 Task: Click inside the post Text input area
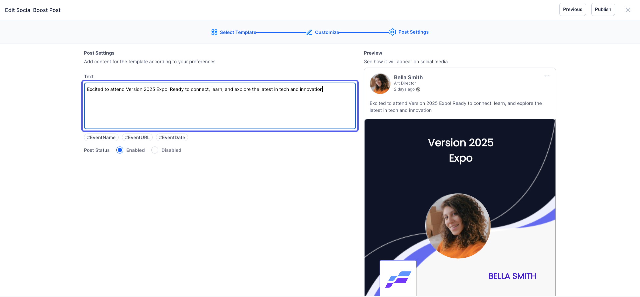[220, 106]
